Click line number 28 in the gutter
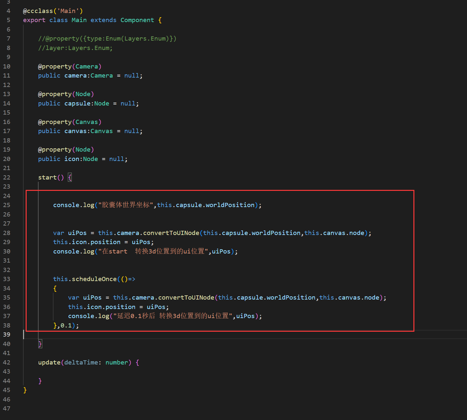The height and width of the screenshot is (420, 467). pos(6,233)
